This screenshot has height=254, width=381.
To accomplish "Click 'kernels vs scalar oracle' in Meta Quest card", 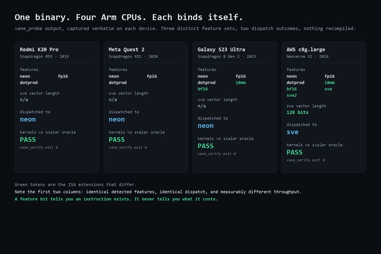I will coord(137,132).
